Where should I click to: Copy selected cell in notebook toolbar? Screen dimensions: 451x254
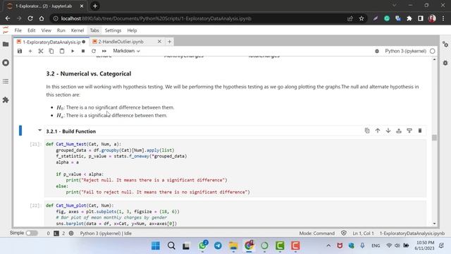coord(51,51)
